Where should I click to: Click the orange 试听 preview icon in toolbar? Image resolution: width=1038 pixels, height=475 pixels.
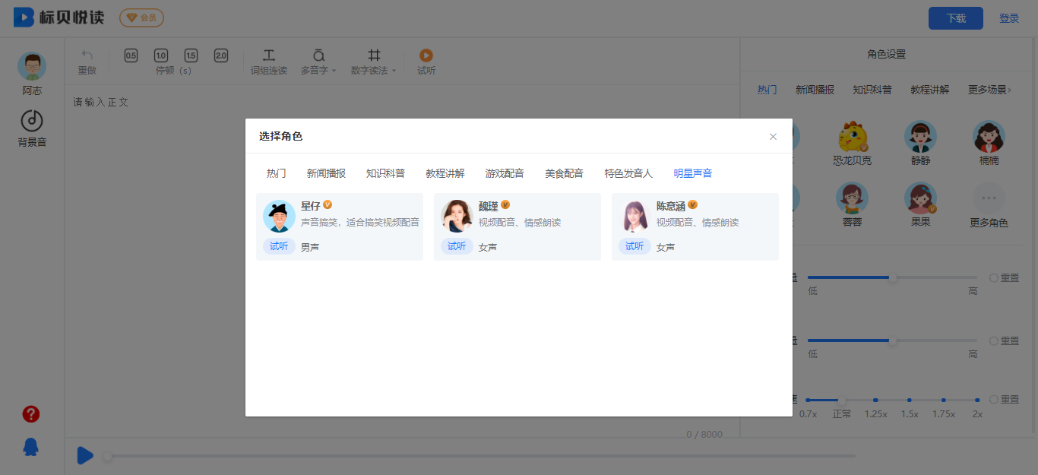pos(426,55)
